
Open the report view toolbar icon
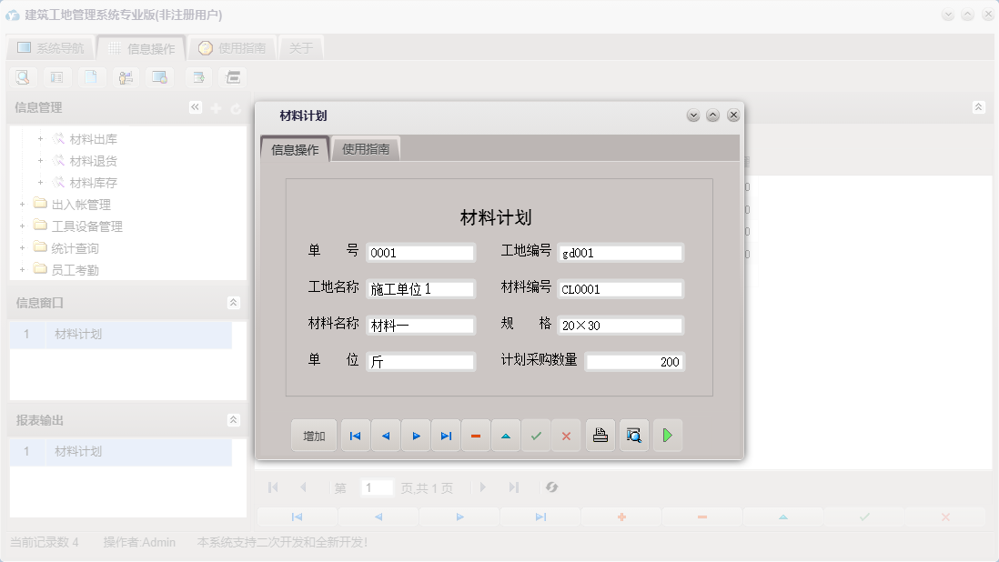[x=56, y=76]
